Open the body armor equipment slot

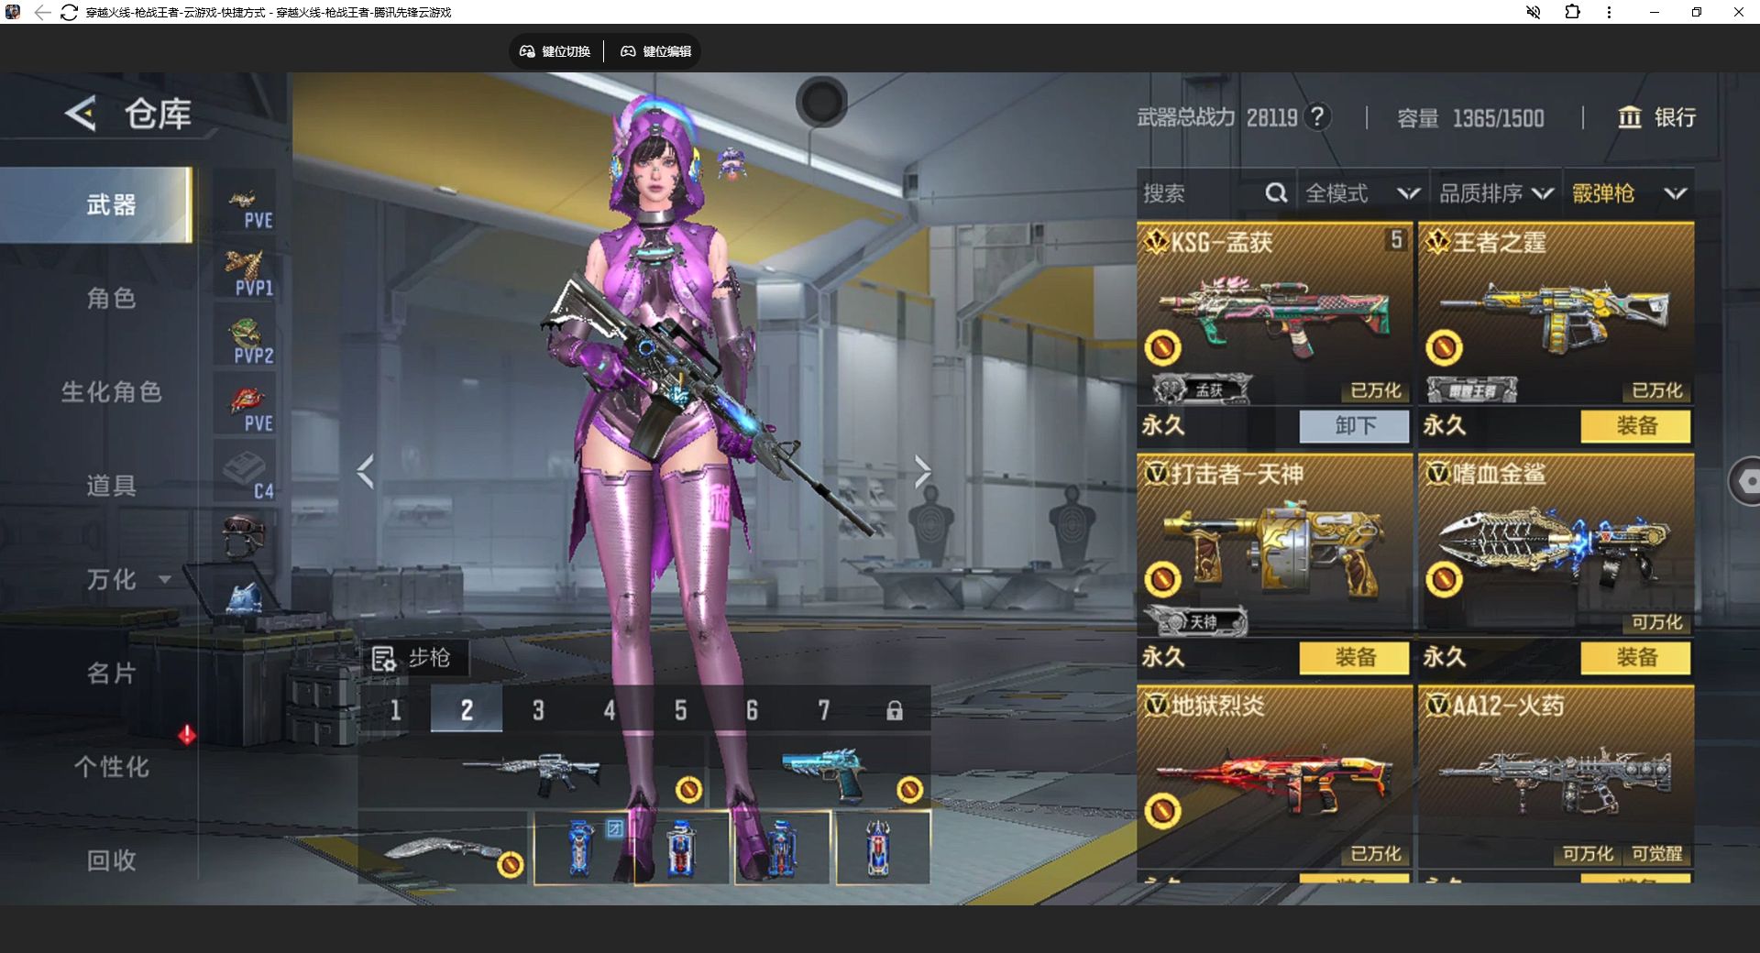[245, 598]
